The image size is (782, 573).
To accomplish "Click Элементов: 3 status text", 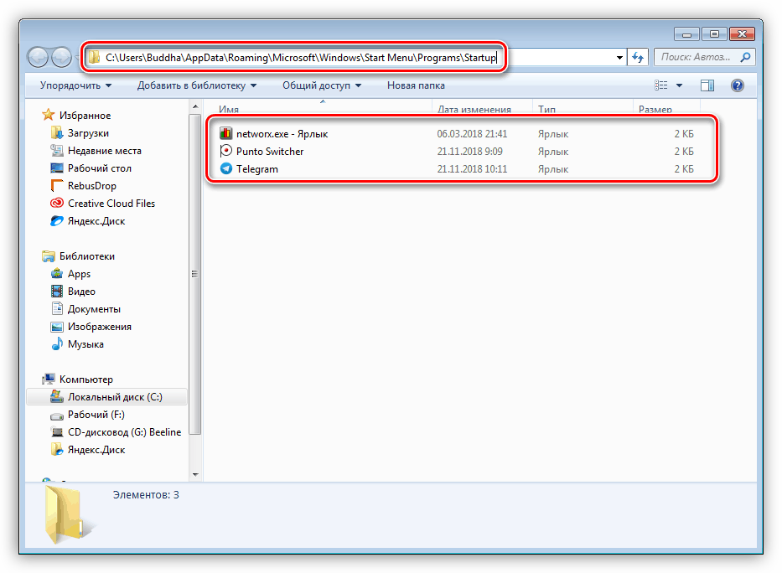I will (146, 495).
